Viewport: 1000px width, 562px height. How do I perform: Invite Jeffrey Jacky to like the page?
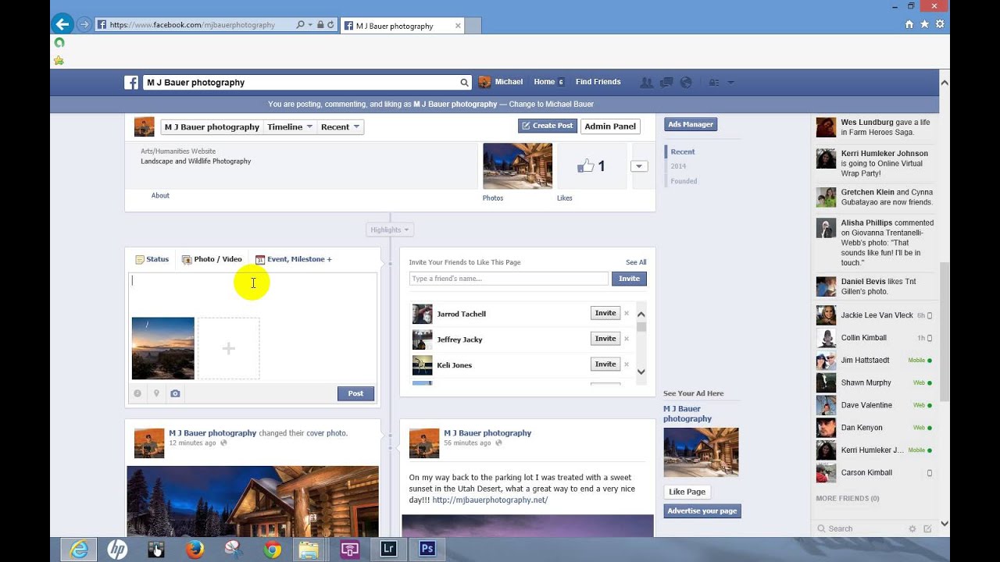coord(605,339)
